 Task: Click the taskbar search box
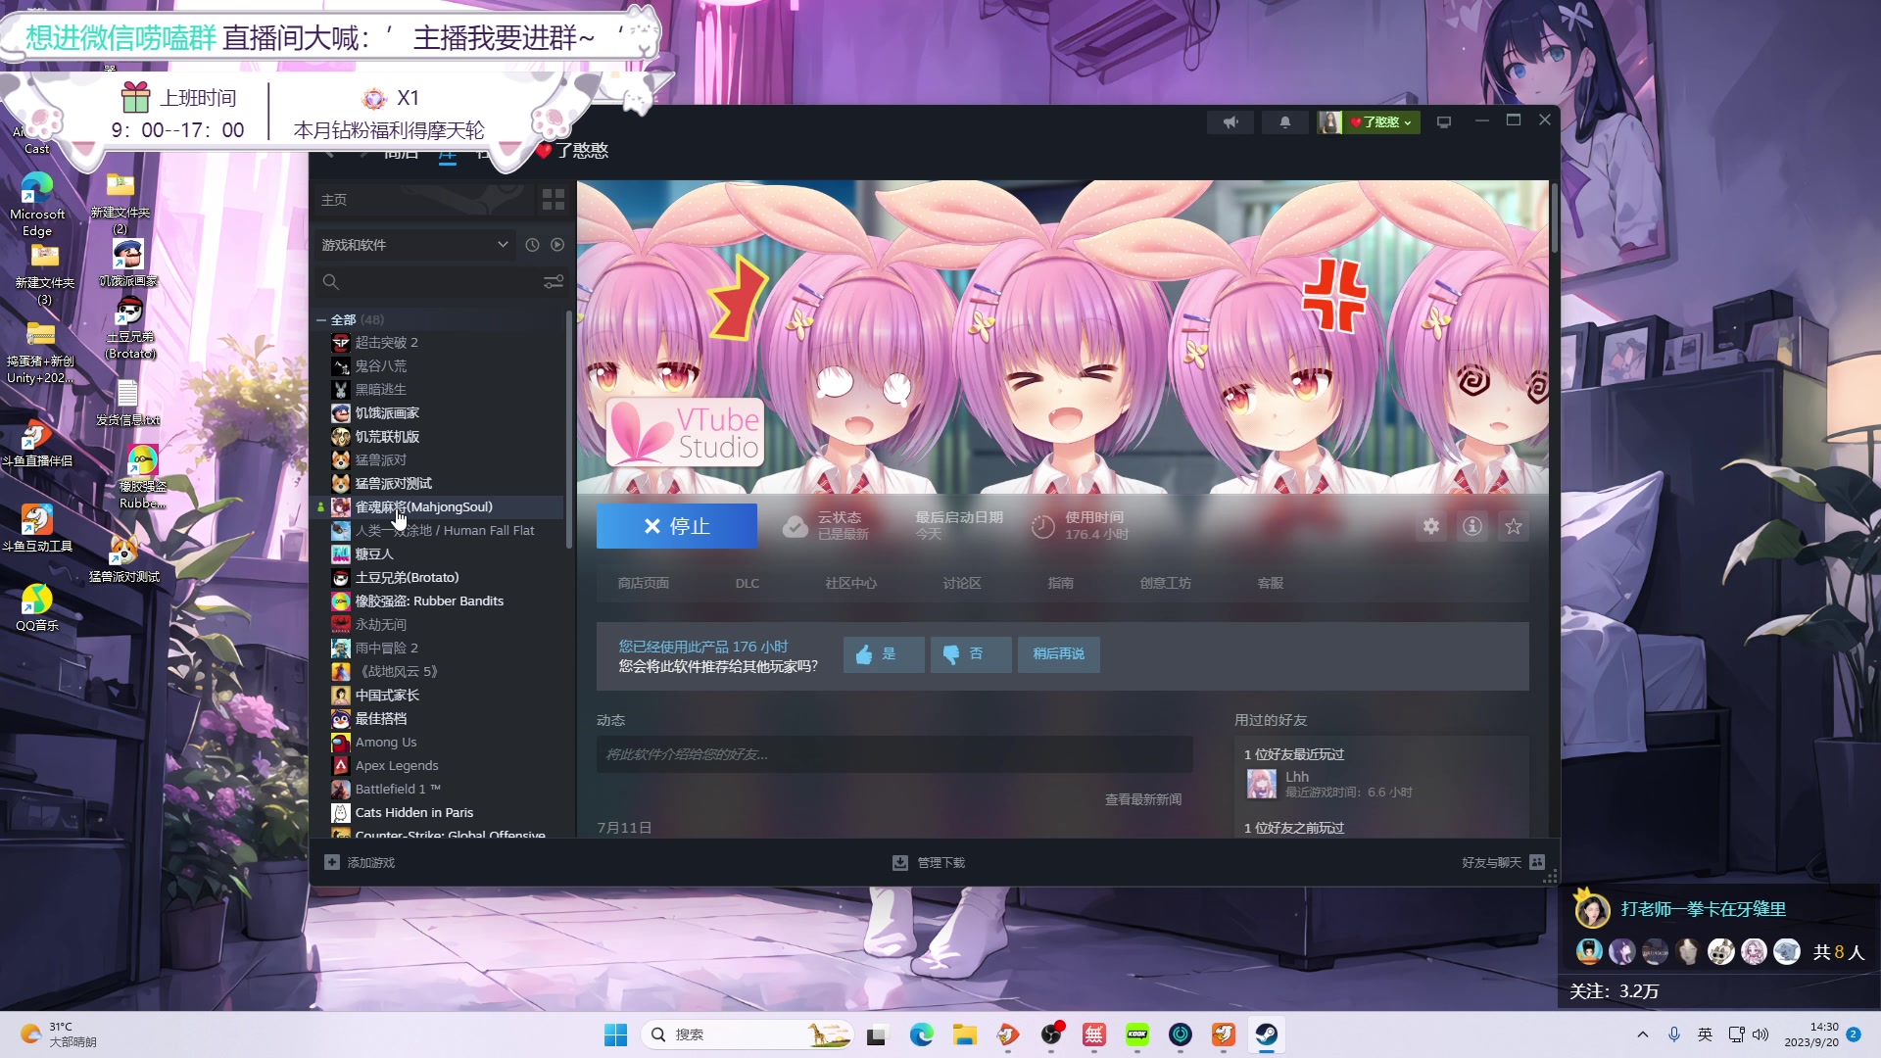click(x=748, y=1034)
